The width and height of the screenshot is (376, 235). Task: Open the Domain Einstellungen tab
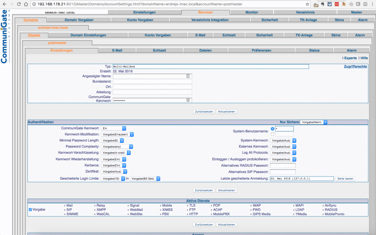[x=88, y=35]
